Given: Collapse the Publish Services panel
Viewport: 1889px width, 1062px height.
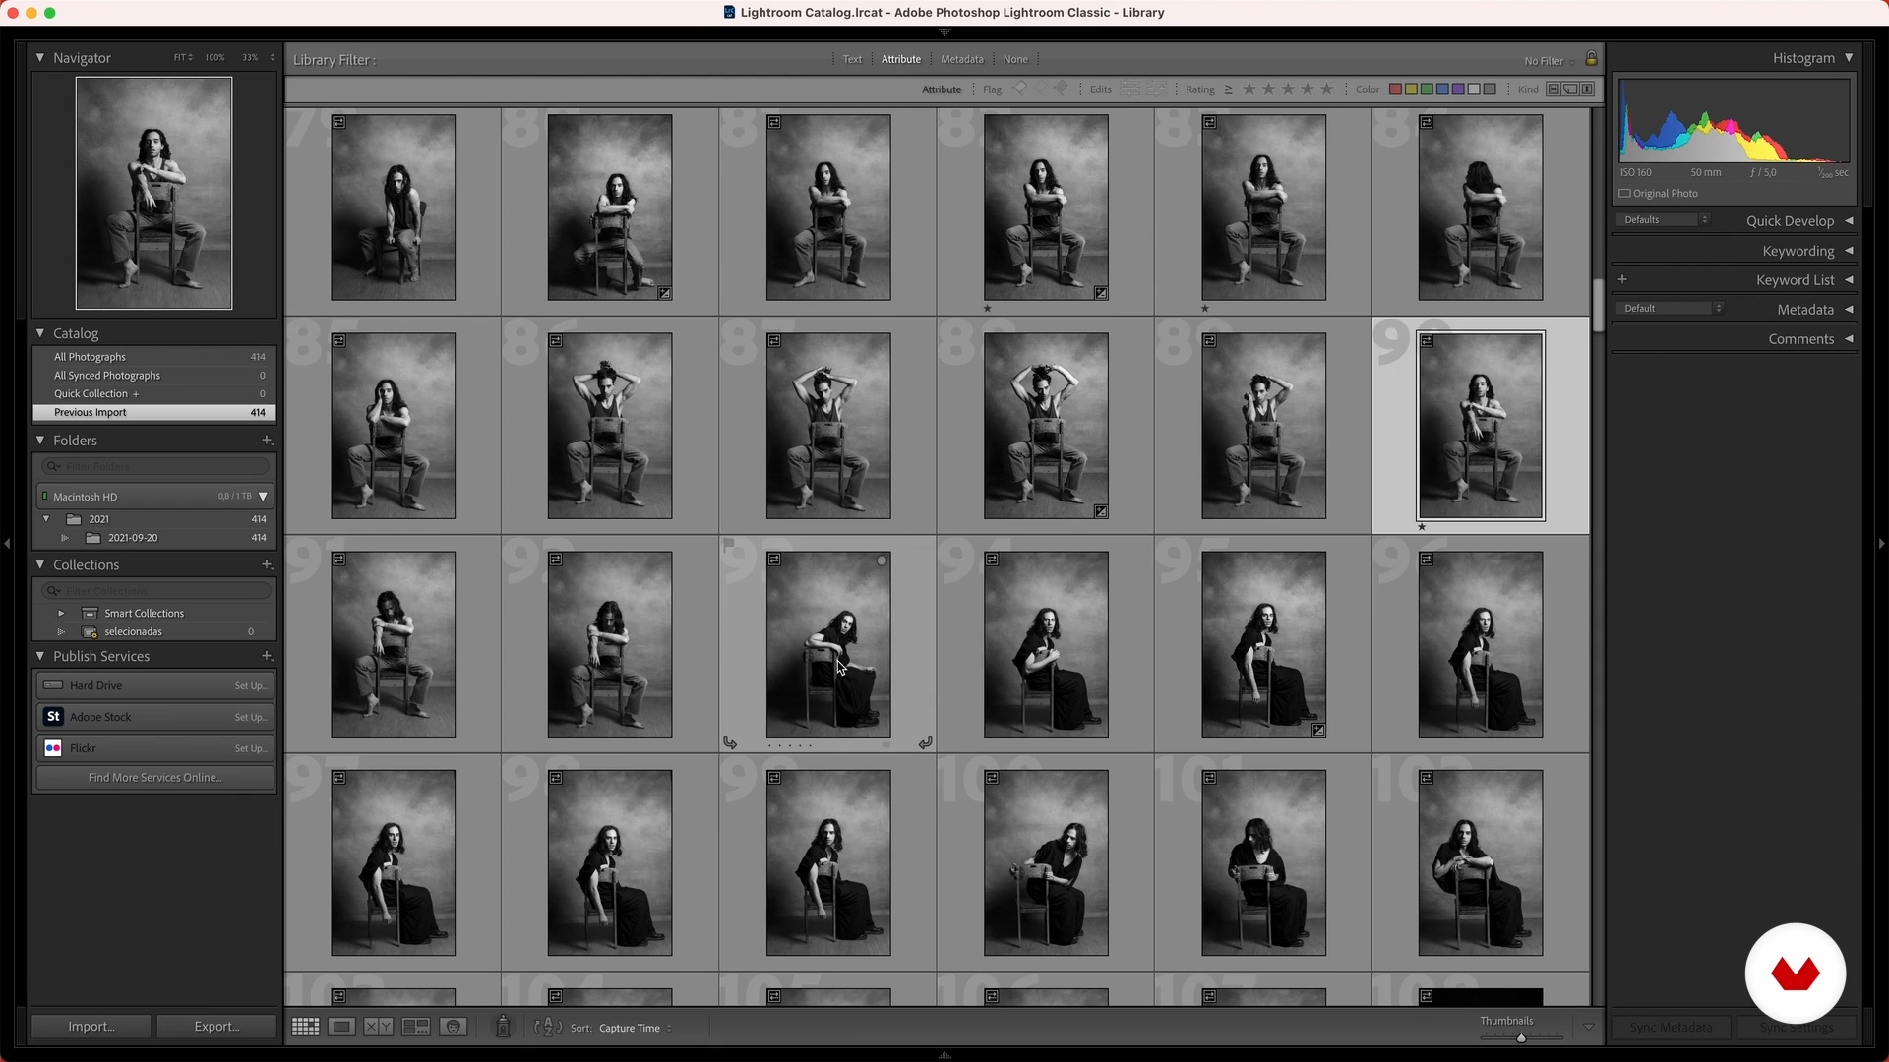Looking at the screenshot, I should 40,655.
